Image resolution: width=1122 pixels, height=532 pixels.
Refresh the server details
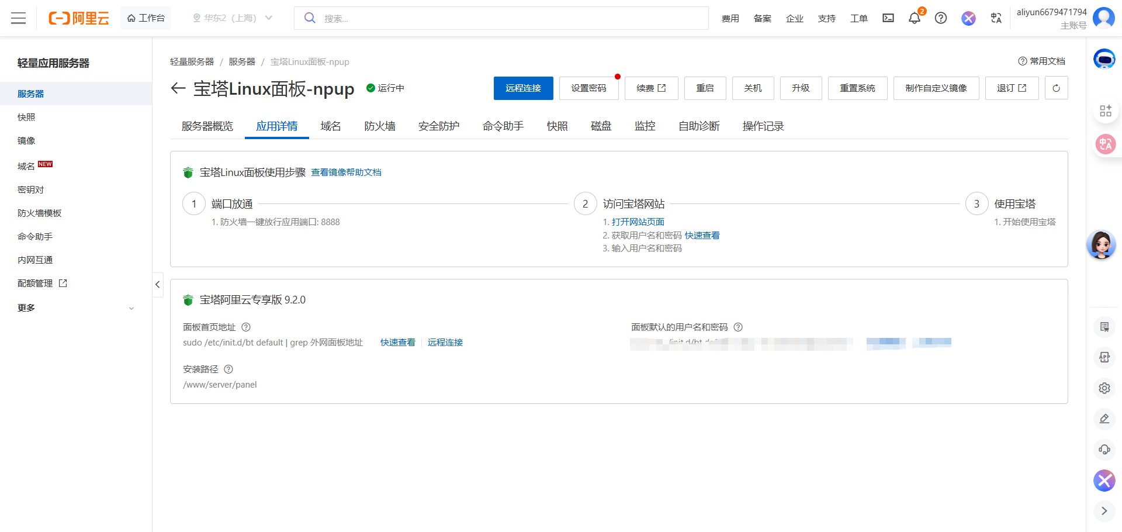[1056, 88]
